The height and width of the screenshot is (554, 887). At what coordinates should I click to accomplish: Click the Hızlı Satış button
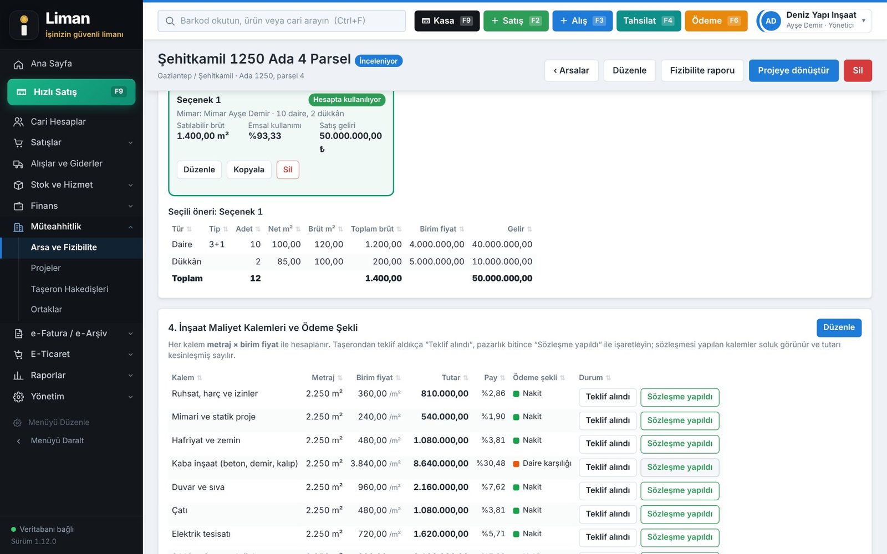tap(72, 92)
